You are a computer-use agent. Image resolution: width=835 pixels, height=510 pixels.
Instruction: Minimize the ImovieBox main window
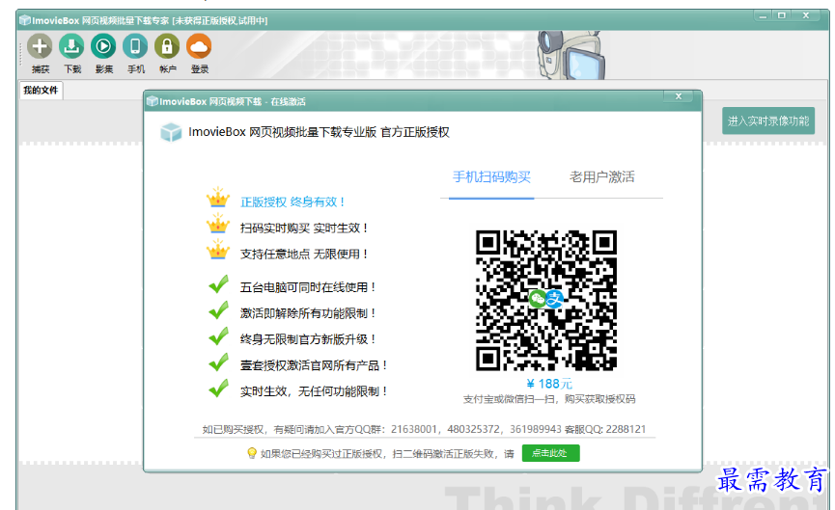click(x=763, y=16)
